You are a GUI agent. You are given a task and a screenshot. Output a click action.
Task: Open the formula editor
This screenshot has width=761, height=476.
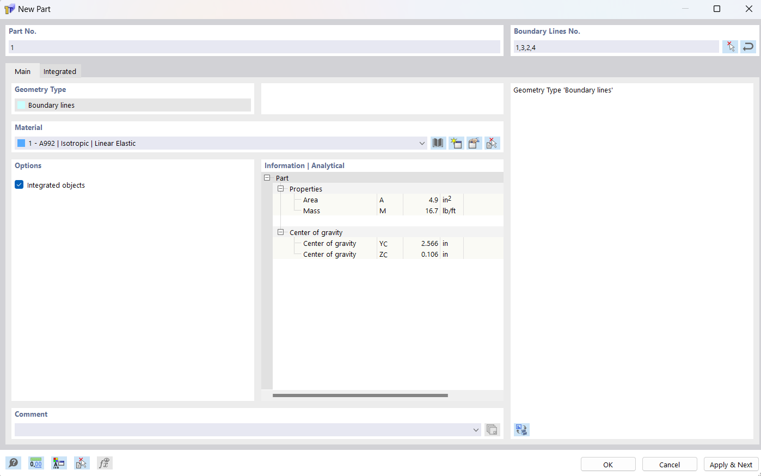pos(105,463)
